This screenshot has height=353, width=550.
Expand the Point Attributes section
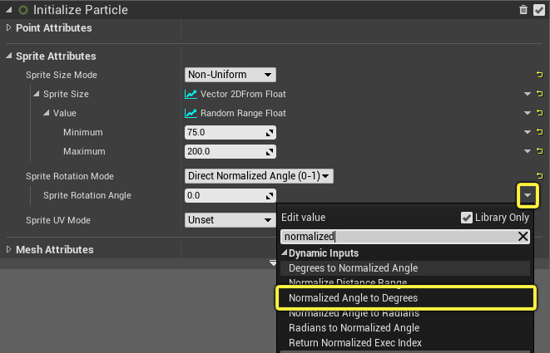pos(9,27)
